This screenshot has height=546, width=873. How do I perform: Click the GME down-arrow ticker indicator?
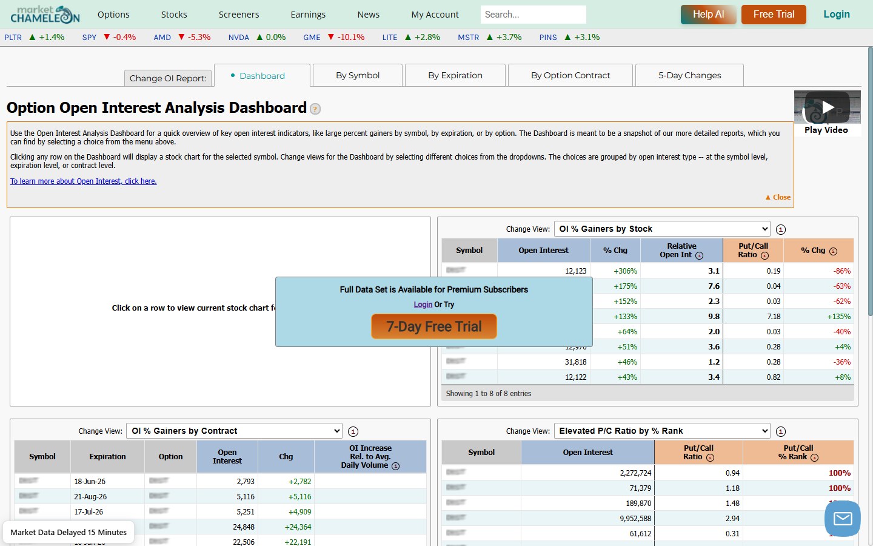pos(331,37)
